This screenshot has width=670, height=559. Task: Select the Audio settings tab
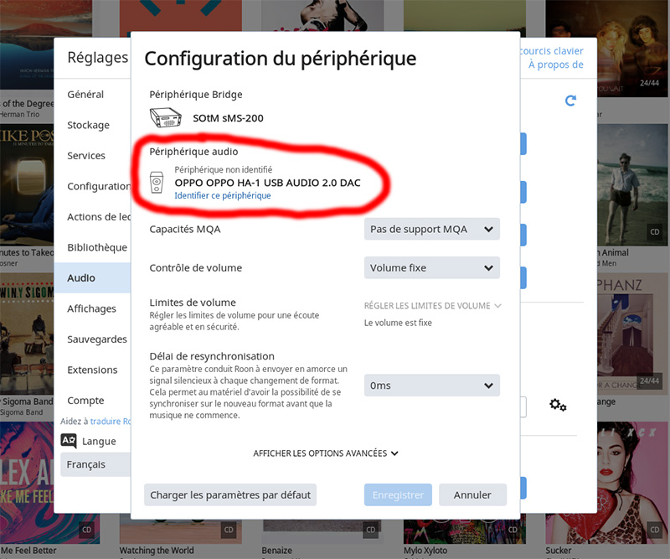coord(92,278)
